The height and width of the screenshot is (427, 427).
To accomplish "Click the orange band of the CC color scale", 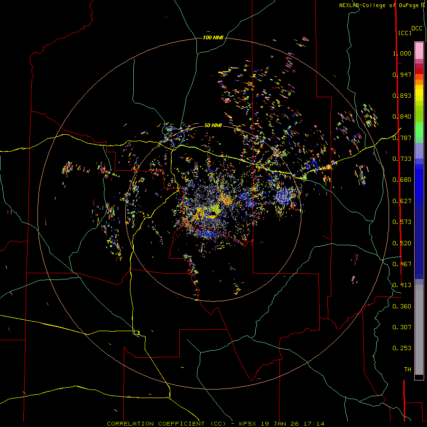I will pyautogui.click(x=419, y=81).
